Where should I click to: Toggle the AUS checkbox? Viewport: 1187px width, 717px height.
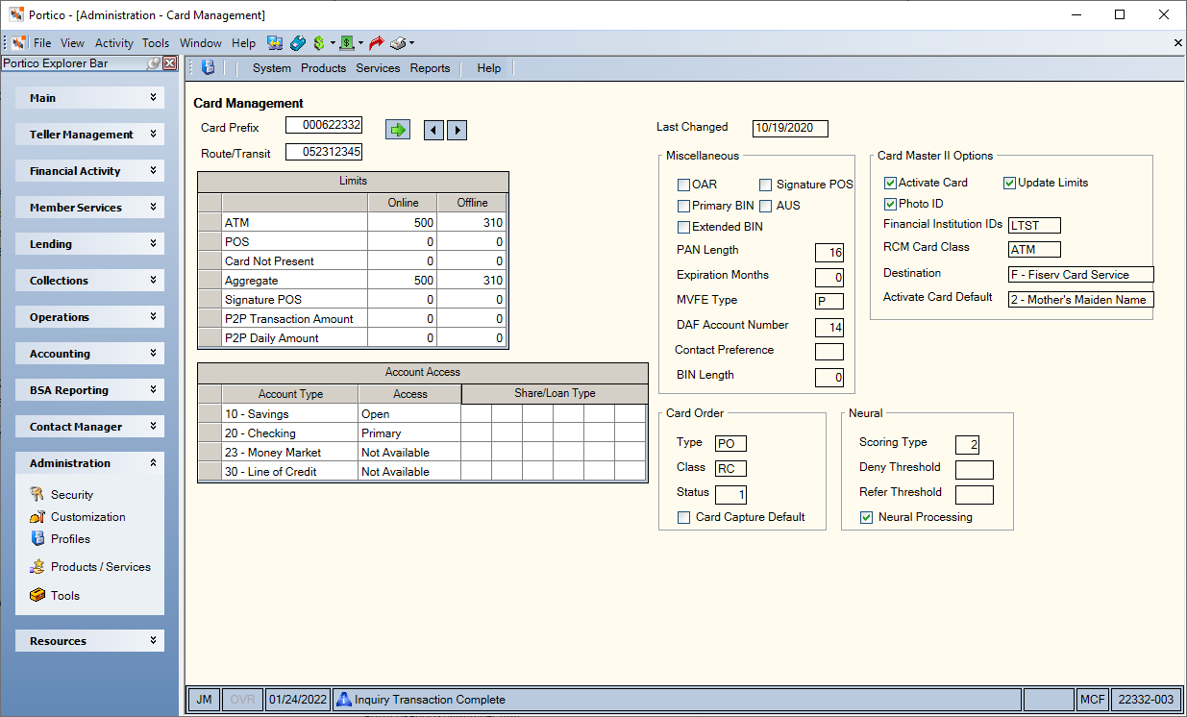point(766,206)
